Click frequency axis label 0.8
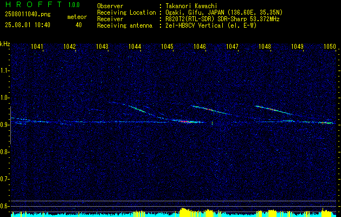This screenshot has width=341, height=217. click(x=5, y=152)
